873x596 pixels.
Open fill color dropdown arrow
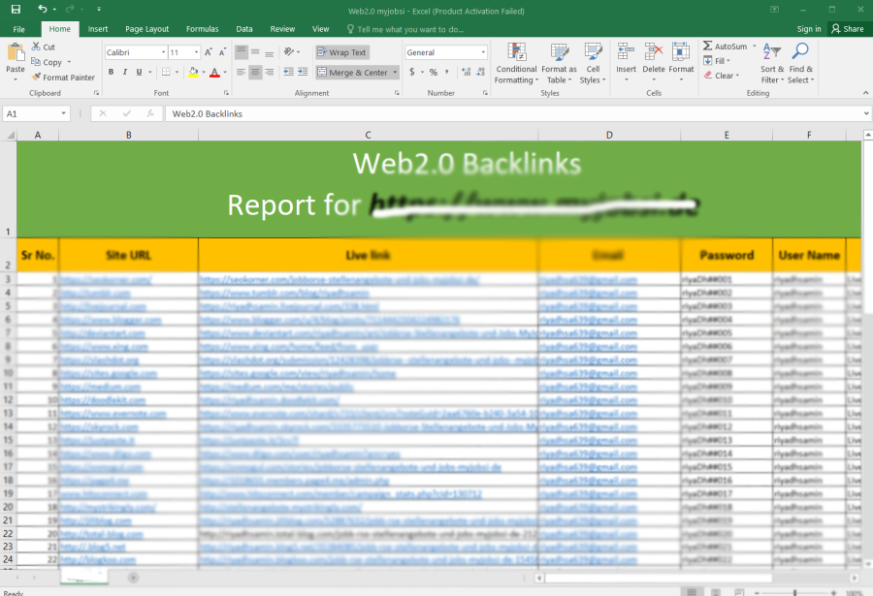click(204, 72)
